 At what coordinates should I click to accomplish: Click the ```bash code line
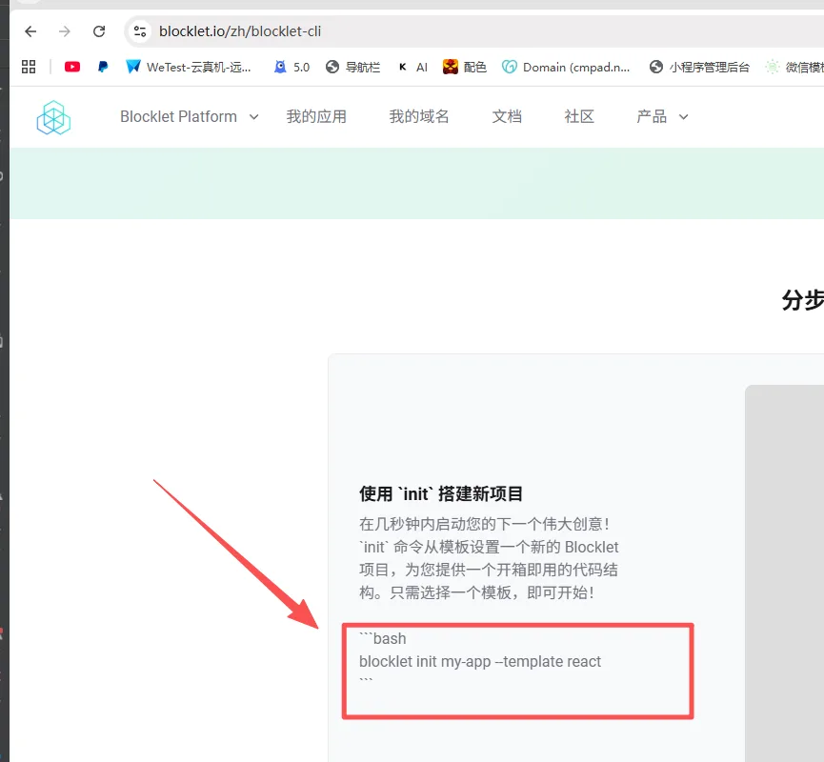[383, 638]
